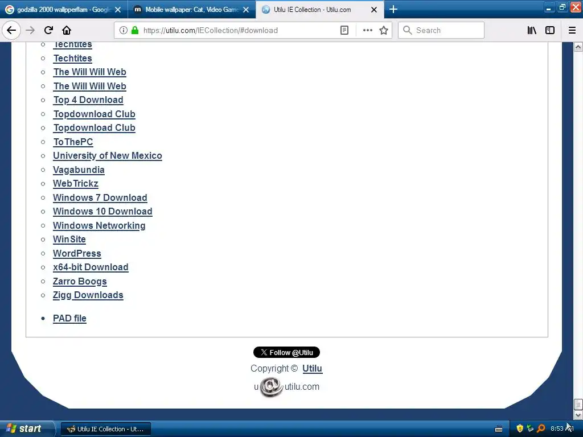
Task: Go back to the previous page
Action: click(x=11, y=30)
